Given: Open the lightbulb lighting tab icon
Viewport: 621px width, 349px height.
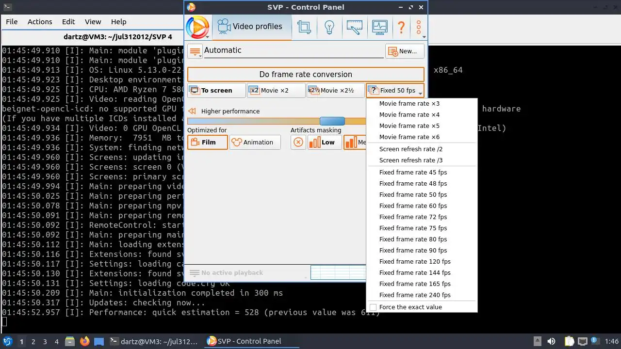Looking at the screenshot, I should tap(329, 27).
